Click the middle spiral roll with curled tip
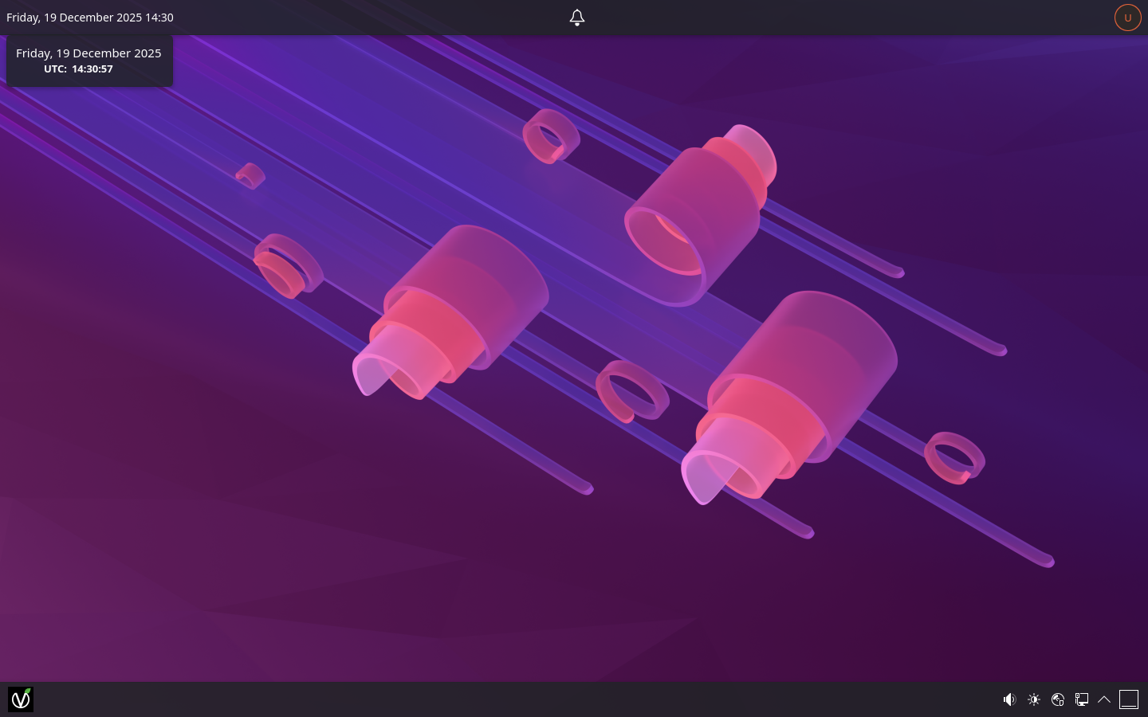 click(450, 311)
